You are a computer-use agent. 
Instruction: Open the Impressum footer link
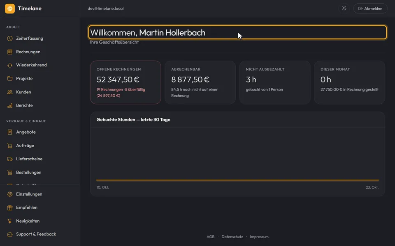click(x=259, y=237)
